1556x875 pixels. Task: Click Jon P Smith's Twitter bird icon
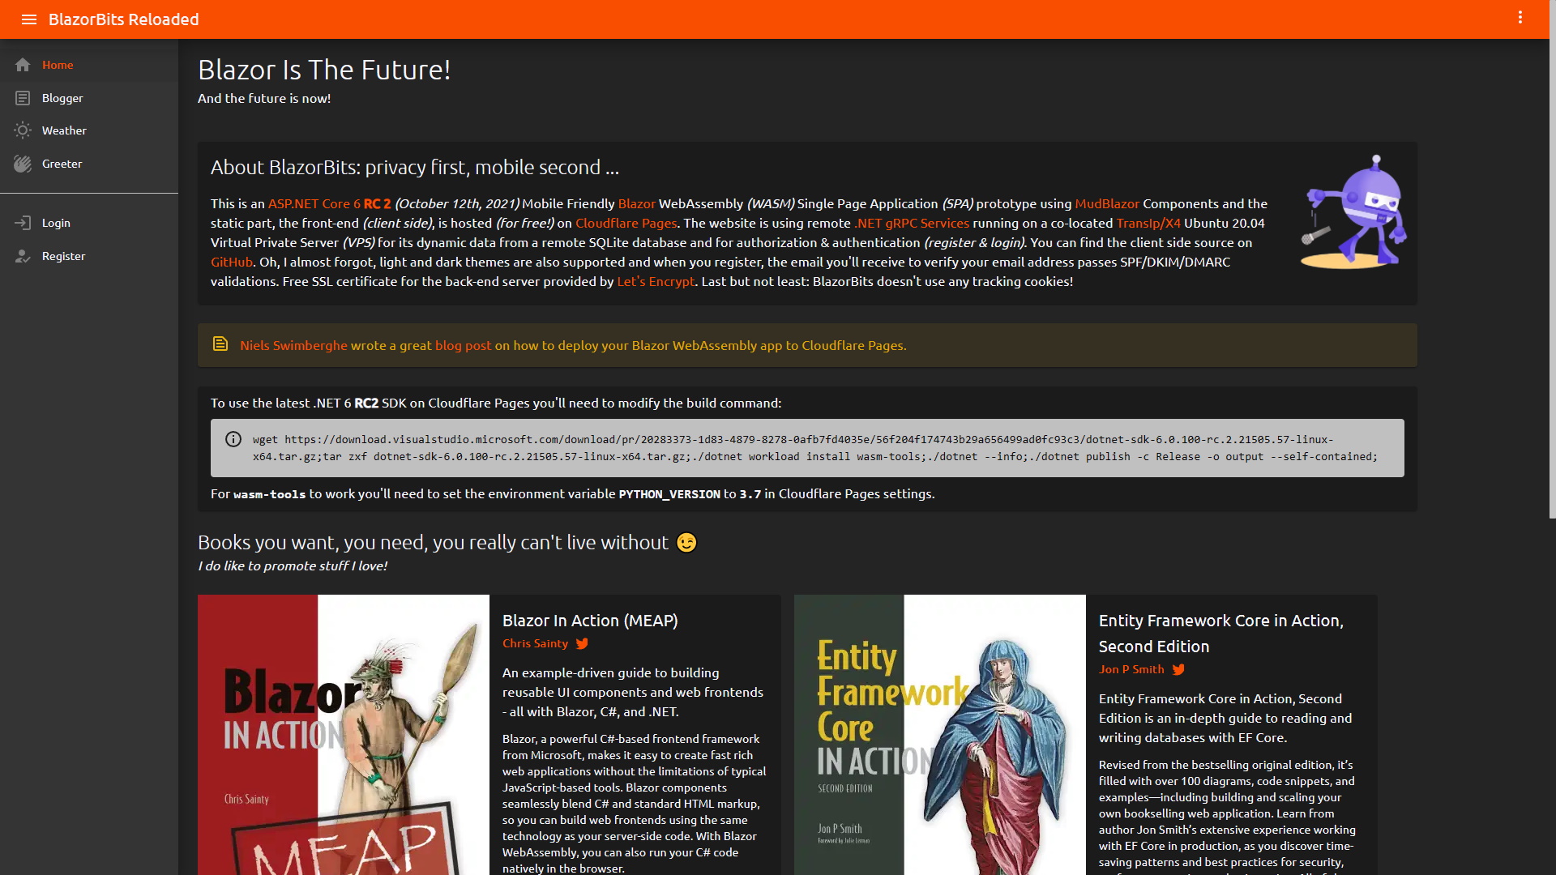1178,670
